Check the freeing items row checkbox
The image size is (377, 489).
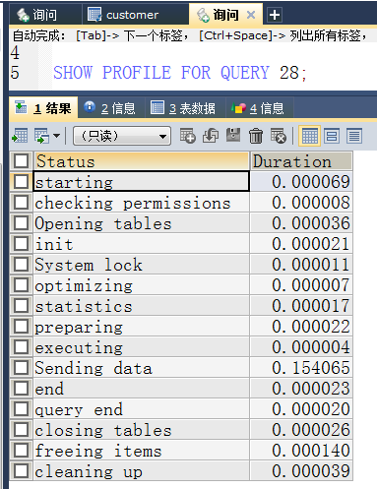tap(21, 451)
